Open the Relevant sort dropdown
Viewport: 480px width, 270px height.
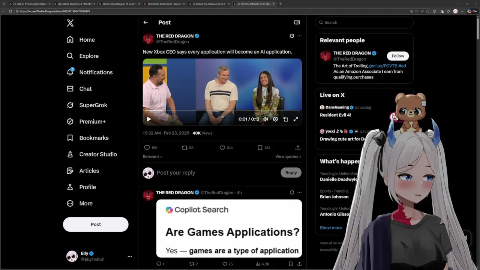click(x=152, y=157)
